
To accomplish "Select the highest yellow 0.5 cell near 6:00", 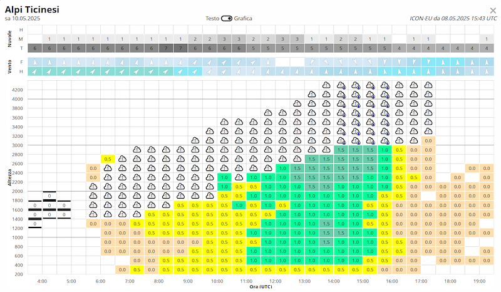I will 108,159.
